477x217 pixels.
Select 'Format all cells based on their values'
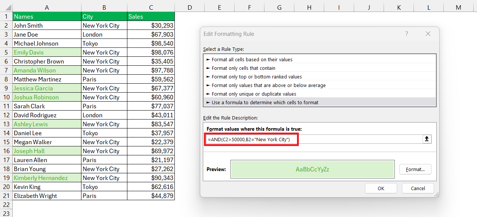point(320,59)
